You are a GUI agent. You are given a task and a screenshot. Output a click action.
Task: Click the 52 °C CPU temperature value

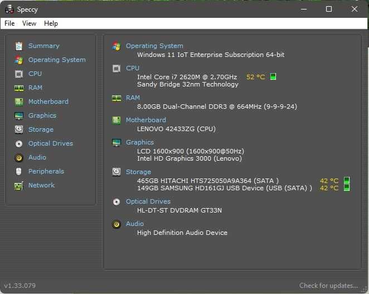(256, 77)
